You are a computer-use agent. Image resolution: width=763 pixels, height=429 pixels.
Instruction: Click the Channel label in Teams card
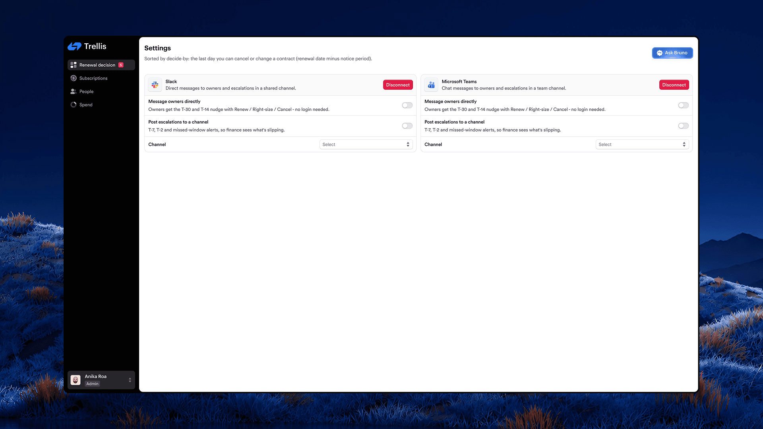click(x=433, y=145)
